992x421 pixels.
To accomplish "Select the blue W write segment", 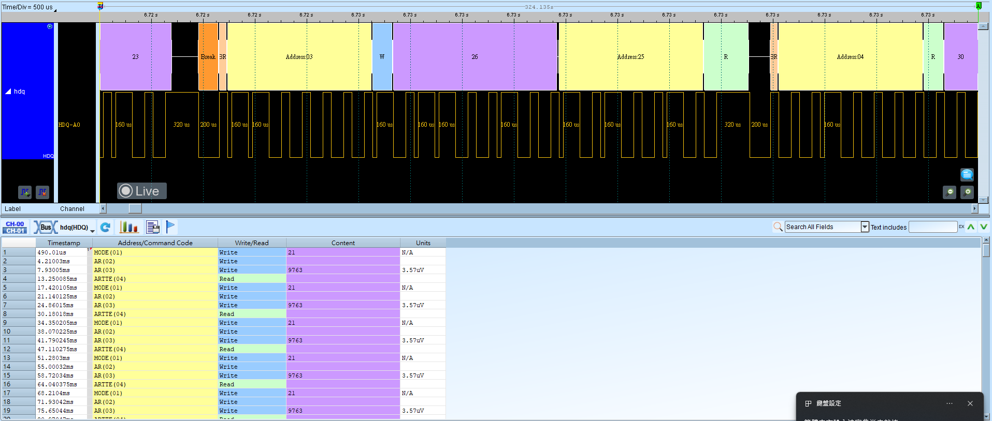I will (382, 56).
